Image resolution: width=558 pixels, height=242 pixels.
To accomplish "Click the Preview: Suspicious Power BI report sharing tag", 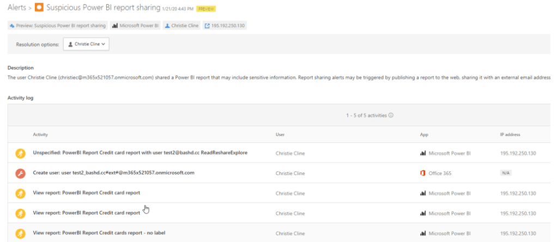I will point(58,26).
